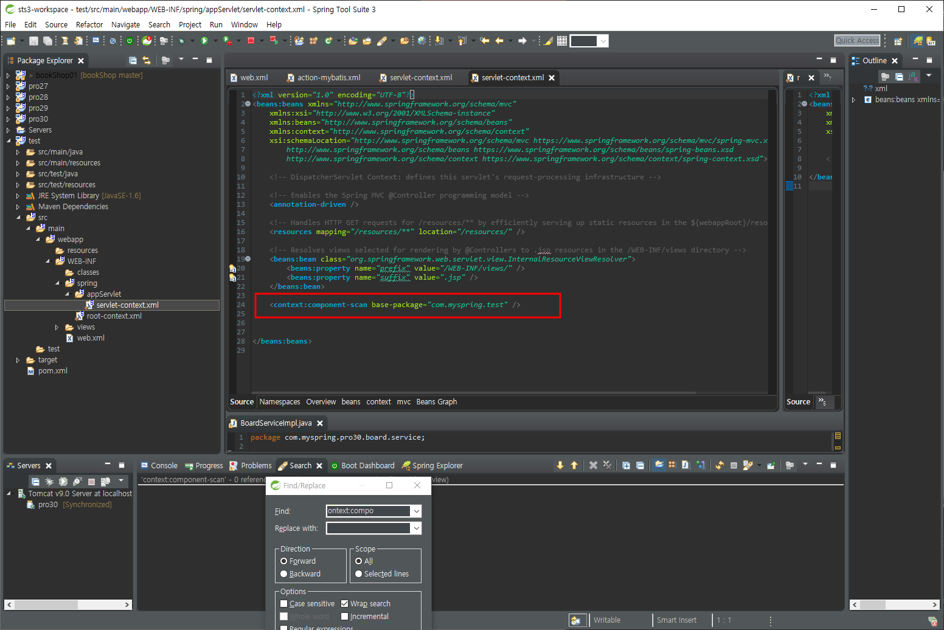Open the Spring Explorer view tab
The image size is (944, 630).
(x=432, y=466)
